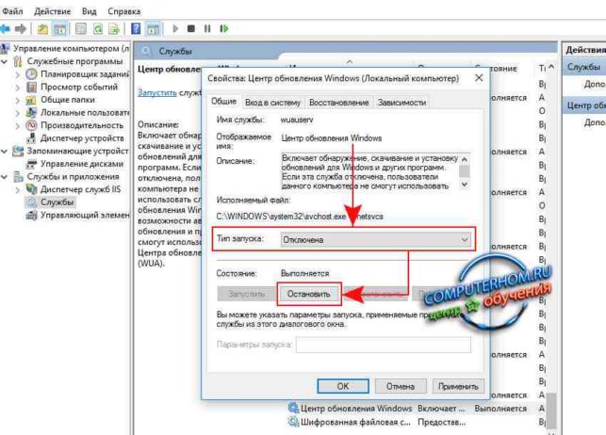Click the Export list toolbar icon
606x435 pixels.
[114, 29]
